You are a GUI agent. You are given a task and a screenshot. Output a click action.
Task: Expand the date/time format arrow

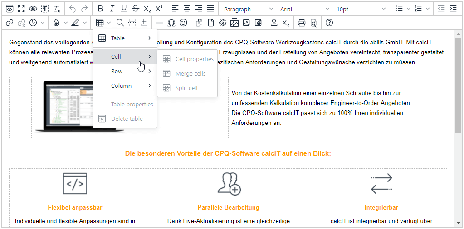(x=42, y=23)
